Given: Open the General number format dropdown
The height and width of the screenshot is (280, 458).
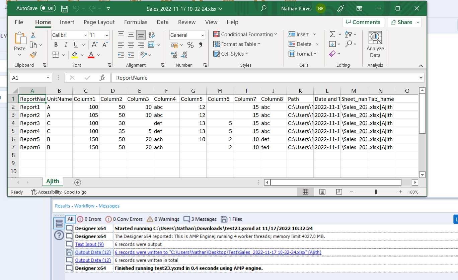Looking at the screenshot, I should pyautogui.click(x=203, y=35).
